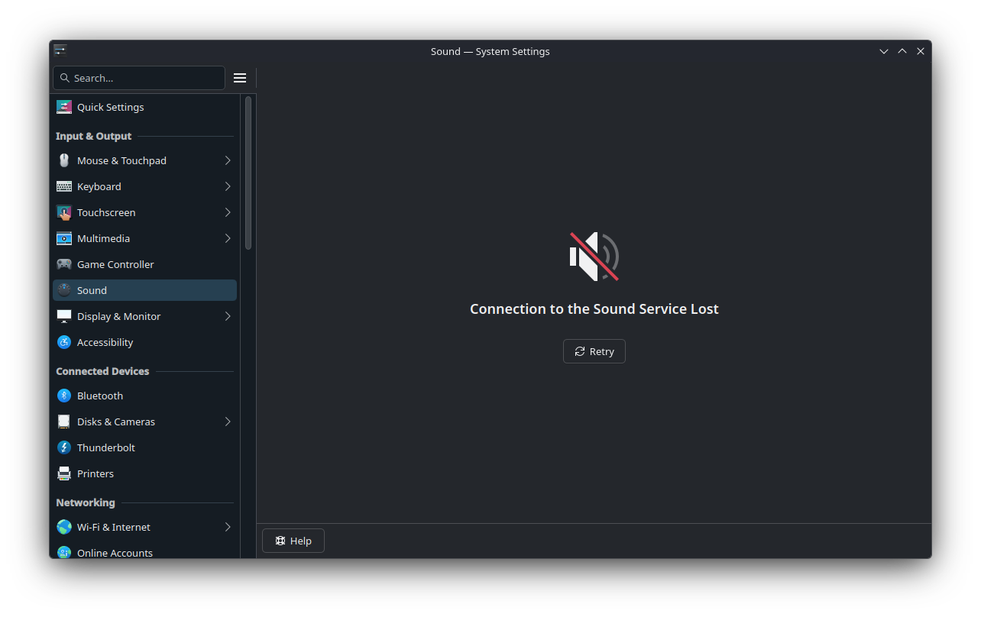The height and width of the screenshot is (617, 981).
Task: Close the System Settings window
Action: (921, 51)
